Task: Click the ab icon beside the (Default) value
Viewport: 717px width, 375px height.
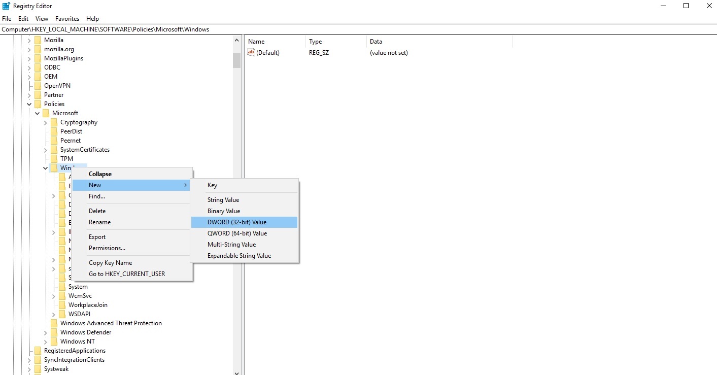Action: pyautogui.click(x=251, y=52)
